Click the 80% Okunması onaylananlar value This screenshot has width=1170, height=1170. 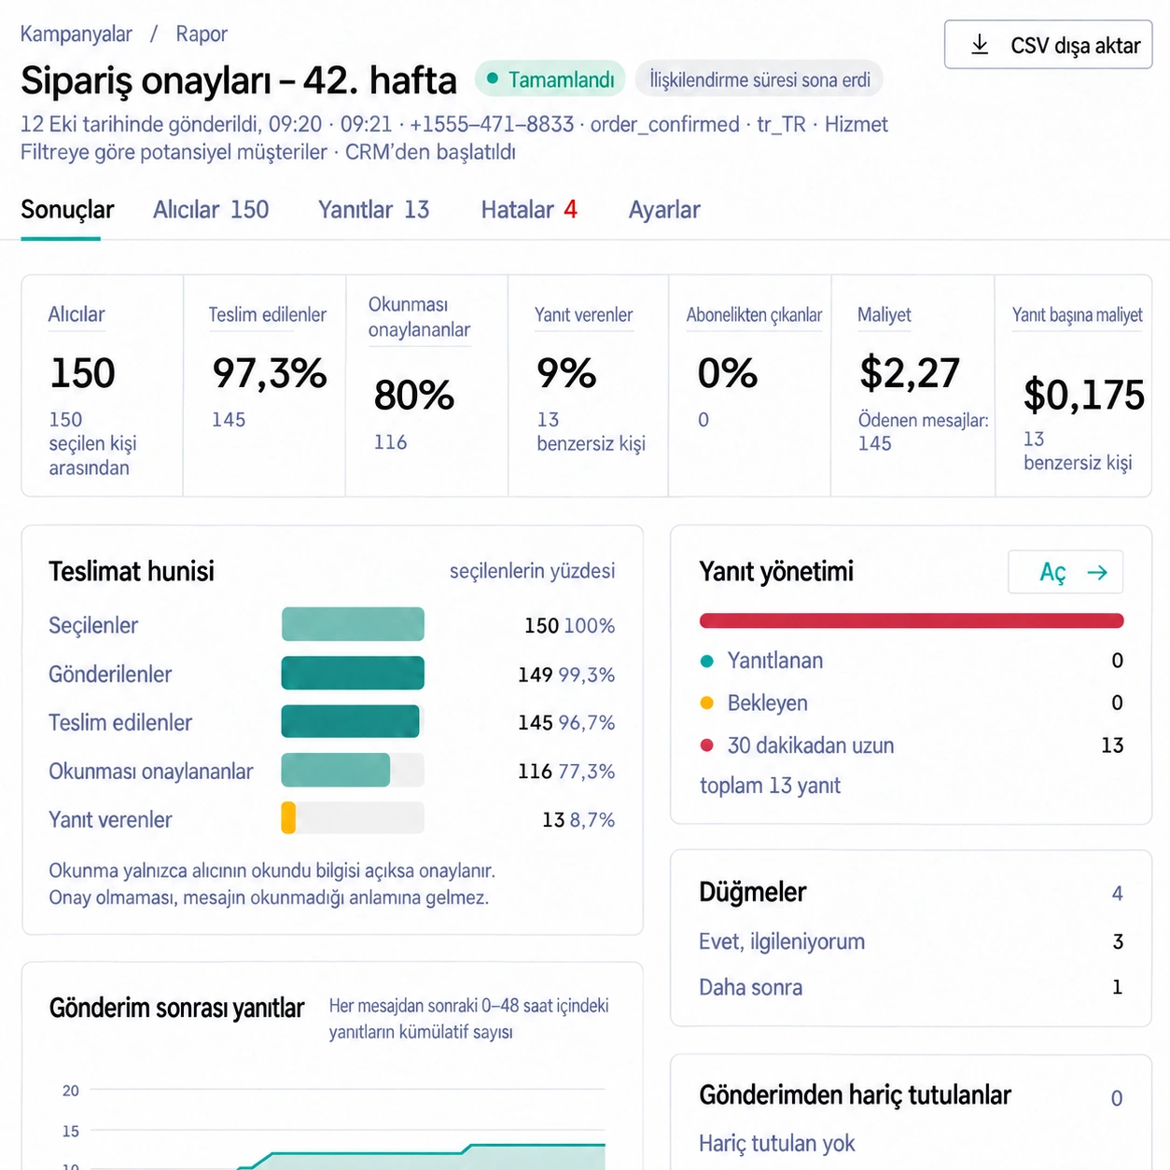(414, 396)
